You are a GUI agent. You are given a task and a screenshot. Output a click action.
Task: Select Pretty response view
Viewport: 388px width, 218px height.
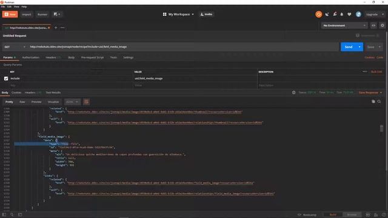pos(9,102)
